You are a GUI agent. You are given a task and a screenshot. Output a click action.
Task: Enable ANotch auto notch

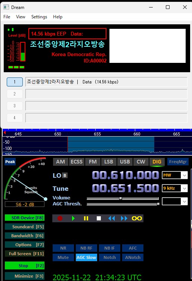pyautogui.click(x=133, y=257)
